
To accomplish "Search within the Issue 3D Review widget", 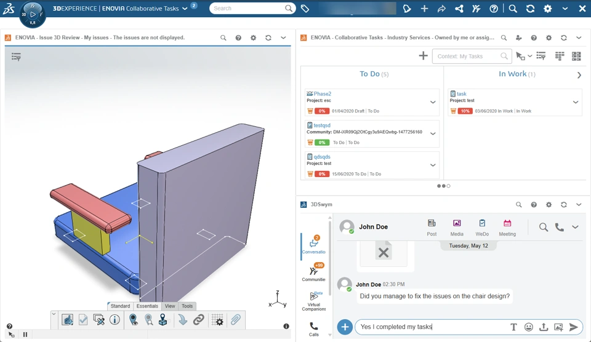I will pyautogui.click(x=223, y=38).
